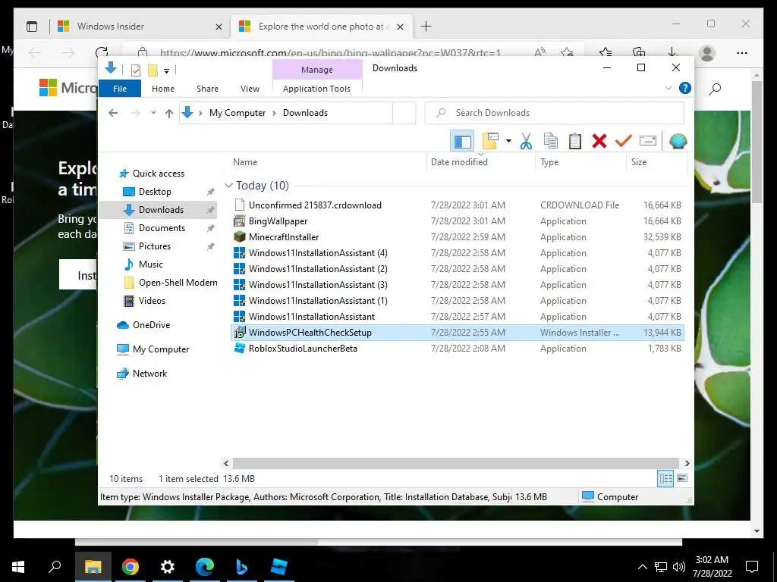Select Windows11InstallationAssistant (4) file
This screenshot has height=582, width=777.
(x=458, y=253)
